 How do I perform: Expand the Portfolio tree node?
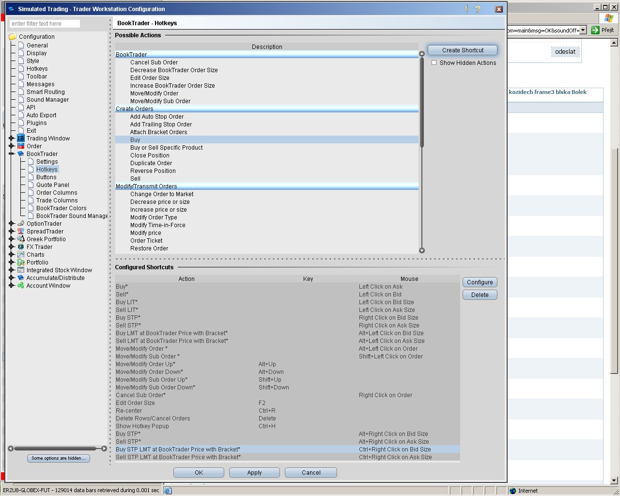12,263
